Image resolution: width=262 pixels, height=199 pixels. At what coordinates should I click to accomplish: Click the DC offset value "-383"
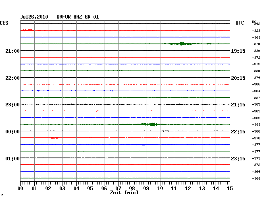point(256,124)
